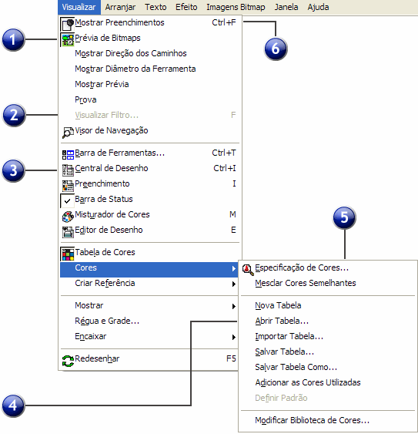Open the Arranjar menu
418x434 pixels.
(120, 7)
